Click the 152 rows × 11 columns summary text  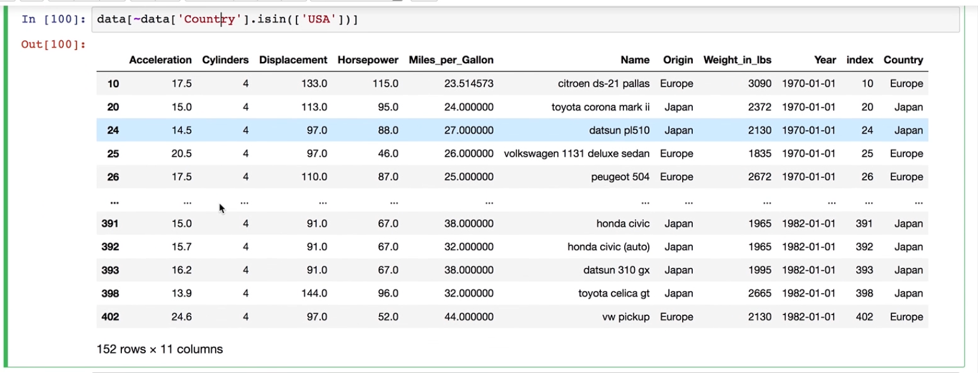pos(160,349)
